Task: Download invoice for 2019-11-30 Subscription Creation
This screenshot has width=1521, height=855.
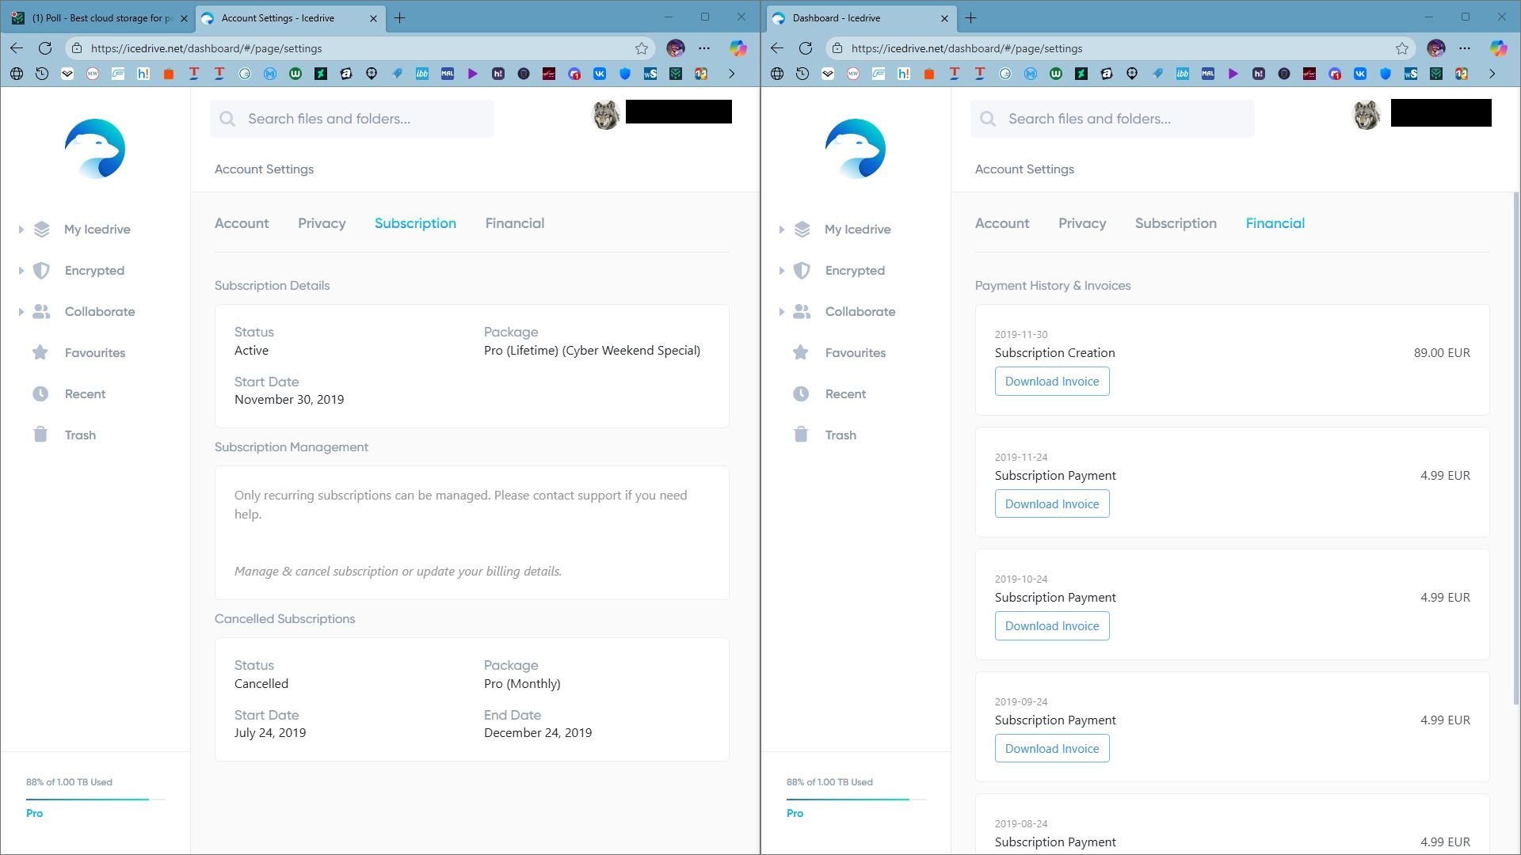Action: click(x=1052, y=382)
